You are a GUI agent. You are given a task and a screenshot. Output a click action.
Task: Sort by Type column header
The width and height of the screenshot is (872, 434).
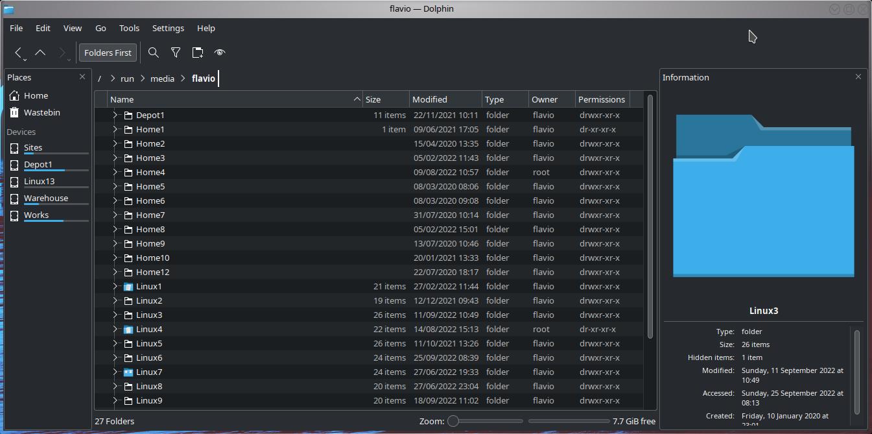coord(505,99)
